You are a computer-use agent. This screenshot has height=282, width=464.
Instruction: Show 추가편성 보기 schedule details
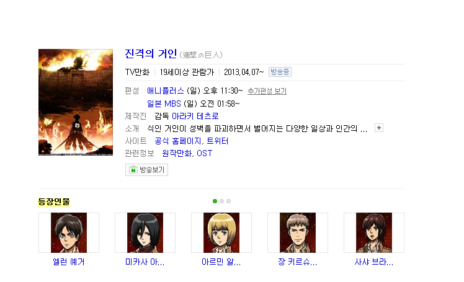[x=267, y=91]
